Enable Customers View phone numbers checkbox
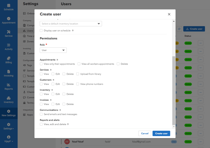 [x=78, y=84]
